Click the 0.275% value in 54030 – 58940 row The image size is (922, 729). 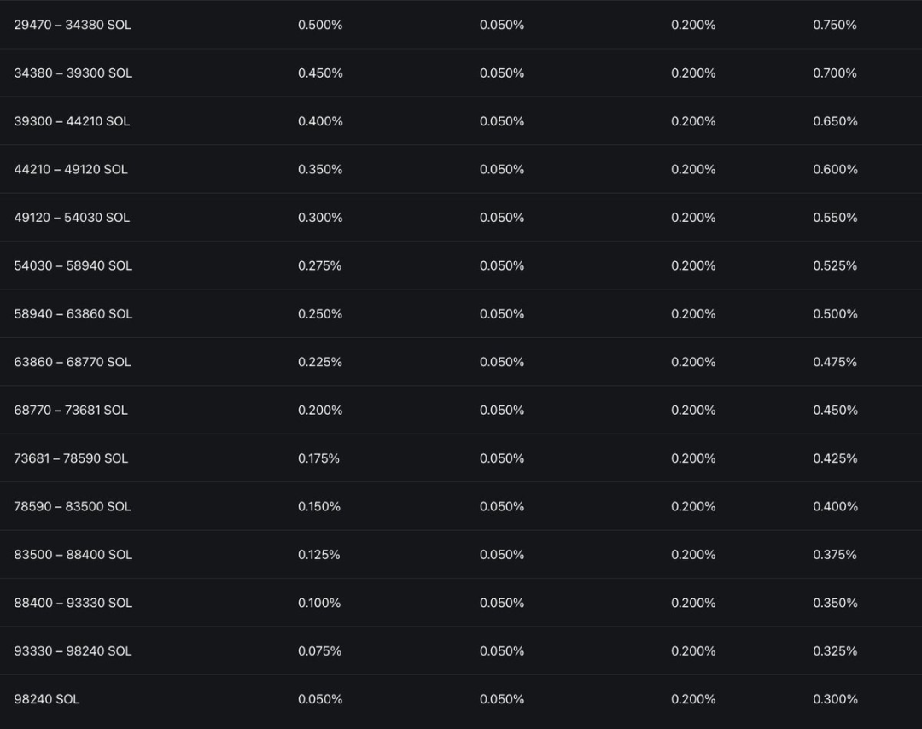tap(319, 265)
